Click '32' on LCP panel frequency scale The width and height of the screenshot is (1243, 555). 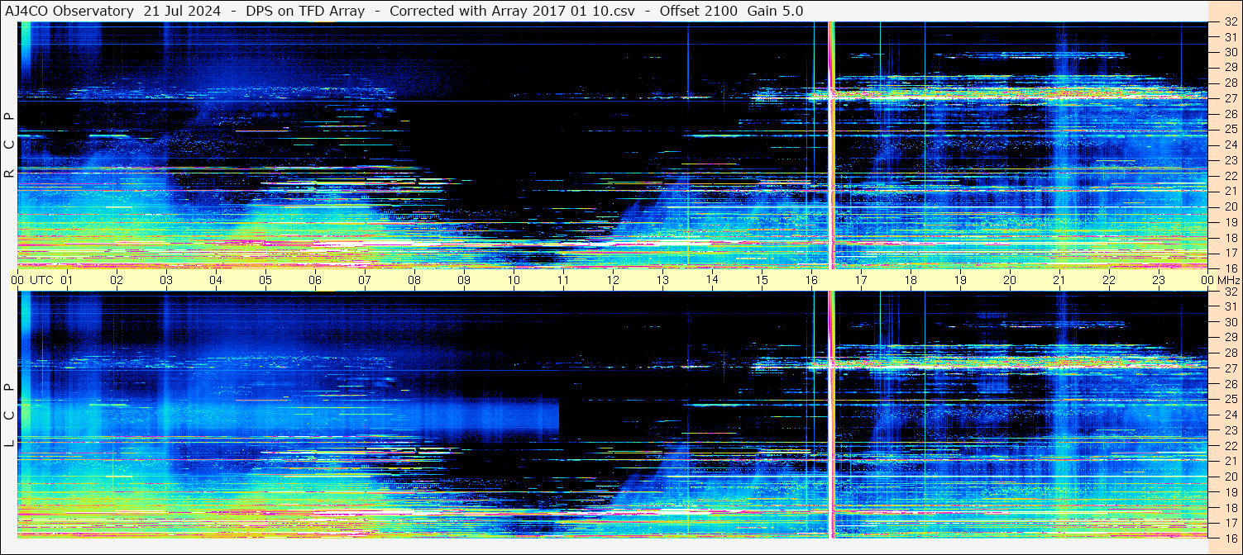(x=1231, y=292)
